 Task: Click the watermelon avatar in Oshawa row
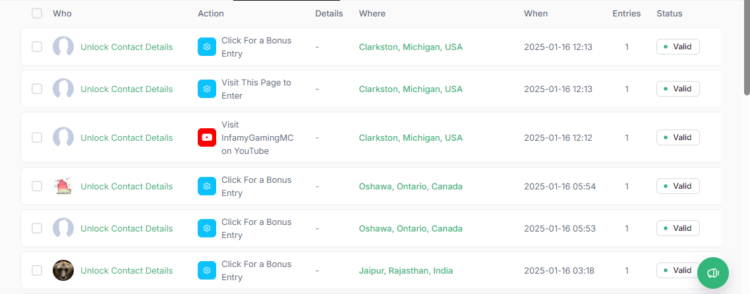click(63, 186)
